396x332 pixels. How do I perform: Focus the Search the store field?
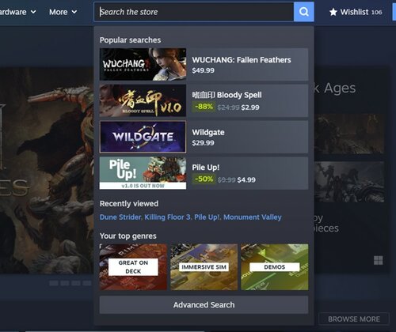pyautogui.click(x=194, y=12)
